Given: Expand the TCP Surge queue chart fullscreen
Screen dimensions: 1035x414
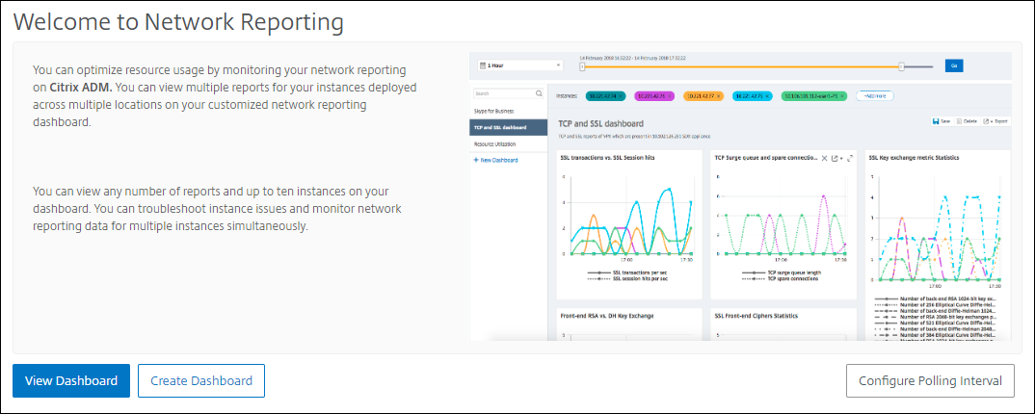Looking at the screenshot, I should click(850, 158).
